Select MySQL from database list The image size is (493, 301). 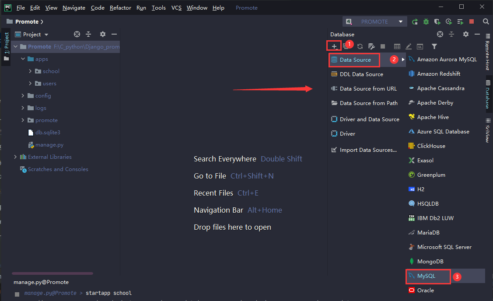click(445, 276)
